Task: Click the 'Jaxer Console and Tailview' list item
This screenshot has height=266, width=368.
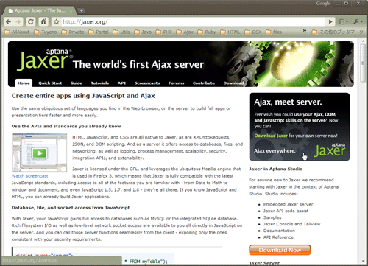Action: (292, 224)
